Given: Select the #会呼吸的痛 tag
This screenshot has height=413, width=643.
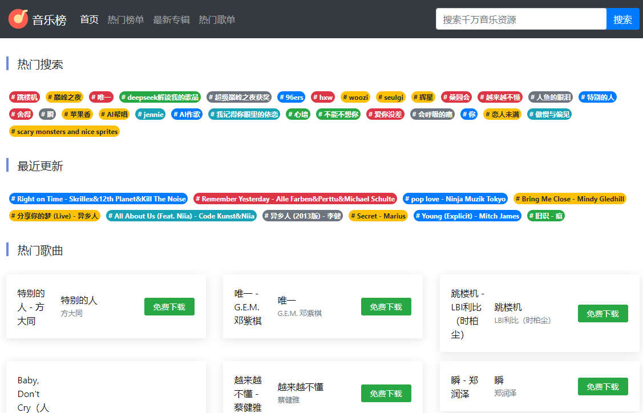Looking at the screenshot, I should click(432, 115).
